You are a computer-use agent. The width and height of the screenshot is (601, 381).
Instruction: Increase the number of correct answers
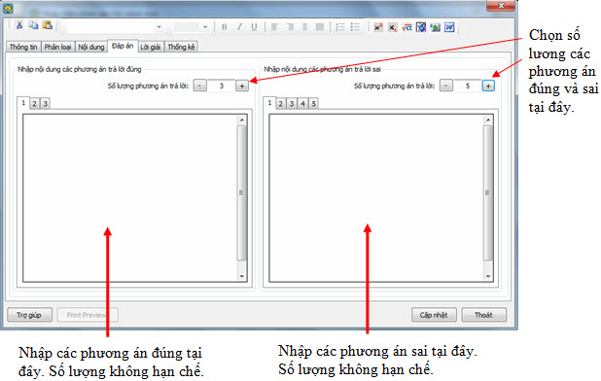(x=242, y=86)
